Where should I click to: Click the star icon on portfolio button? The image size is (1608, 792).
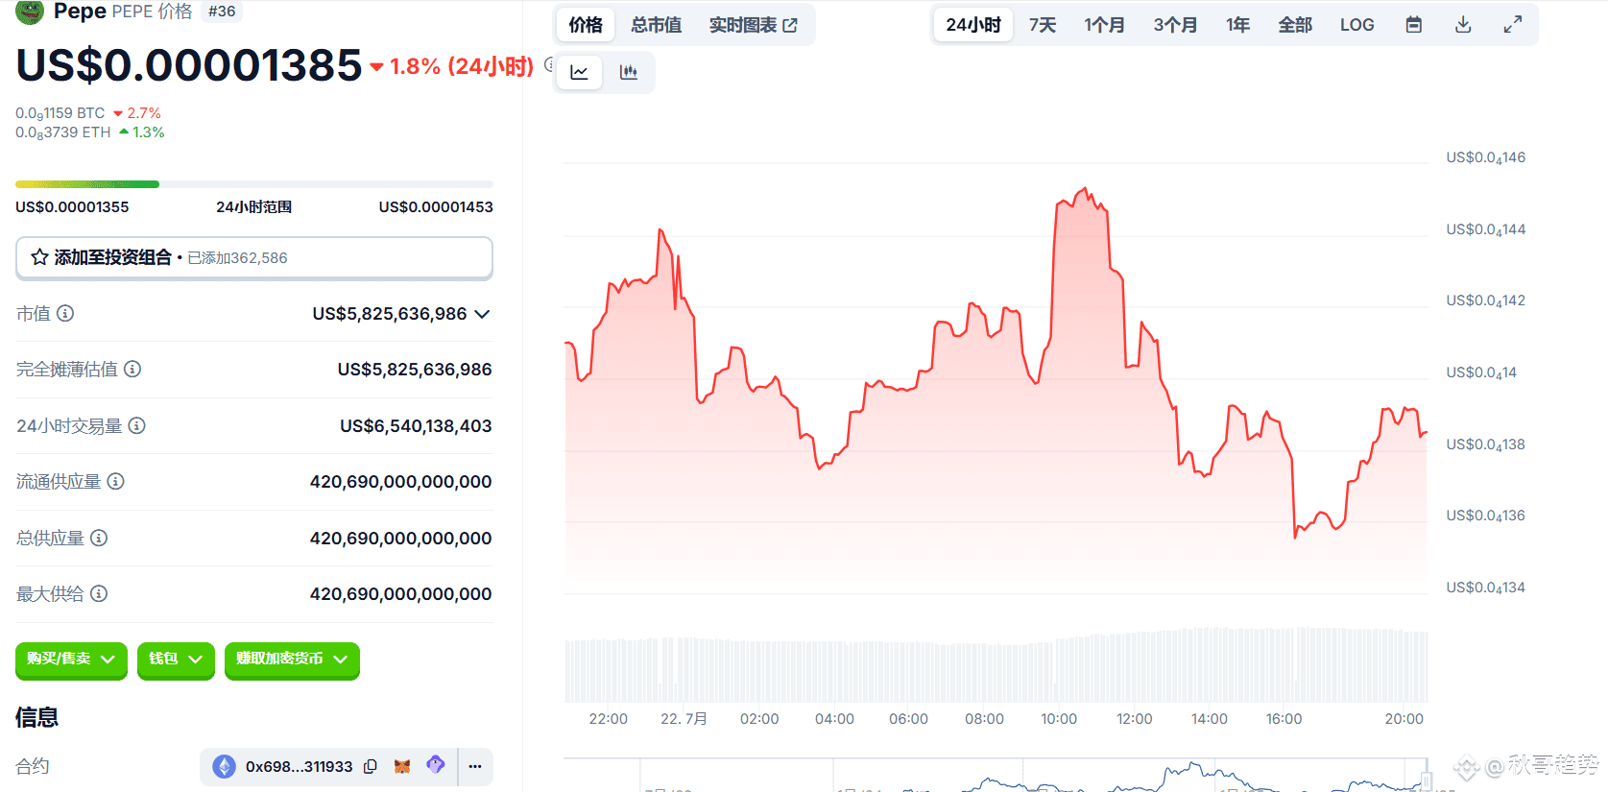point(39,257)
